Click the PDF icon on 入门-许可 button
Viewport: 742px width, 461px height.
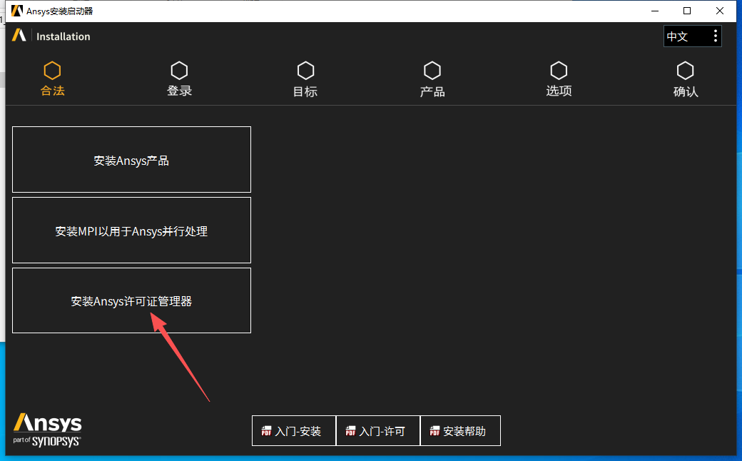(x=350, y=430)
